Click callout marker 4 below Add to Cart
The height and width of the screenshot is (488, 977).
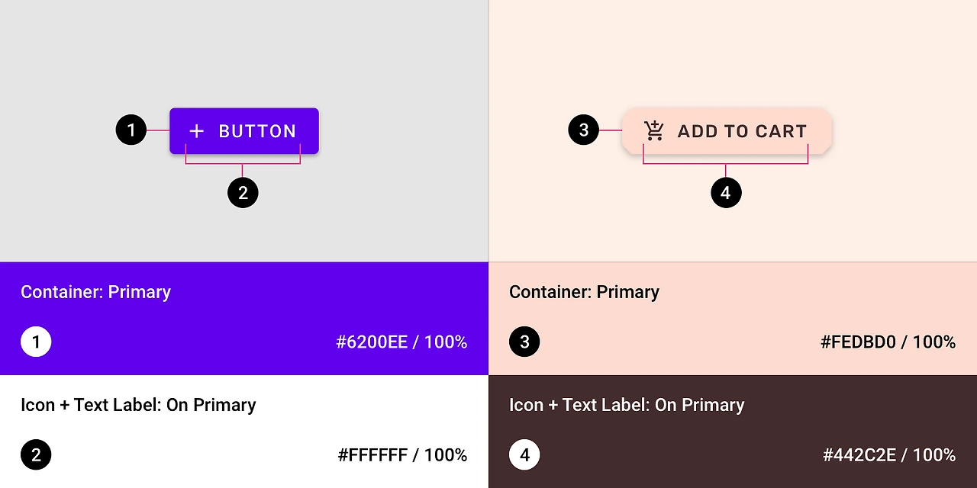(726, 193)
